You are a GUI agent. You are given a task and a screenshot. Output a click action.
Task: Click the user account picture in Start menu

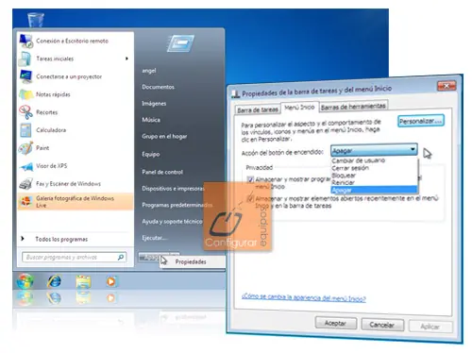click(180, 43)
